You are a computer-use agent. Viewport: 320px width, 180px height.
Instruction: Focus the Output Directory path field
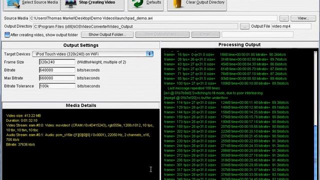[135, 26]
